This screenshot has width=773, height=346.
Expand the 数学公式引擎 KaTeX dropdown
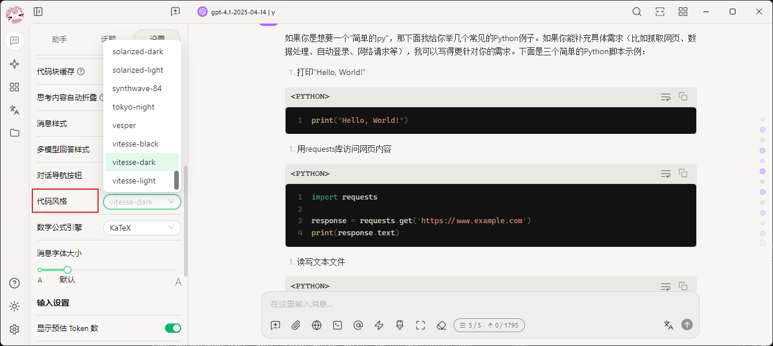pos(142,228)
